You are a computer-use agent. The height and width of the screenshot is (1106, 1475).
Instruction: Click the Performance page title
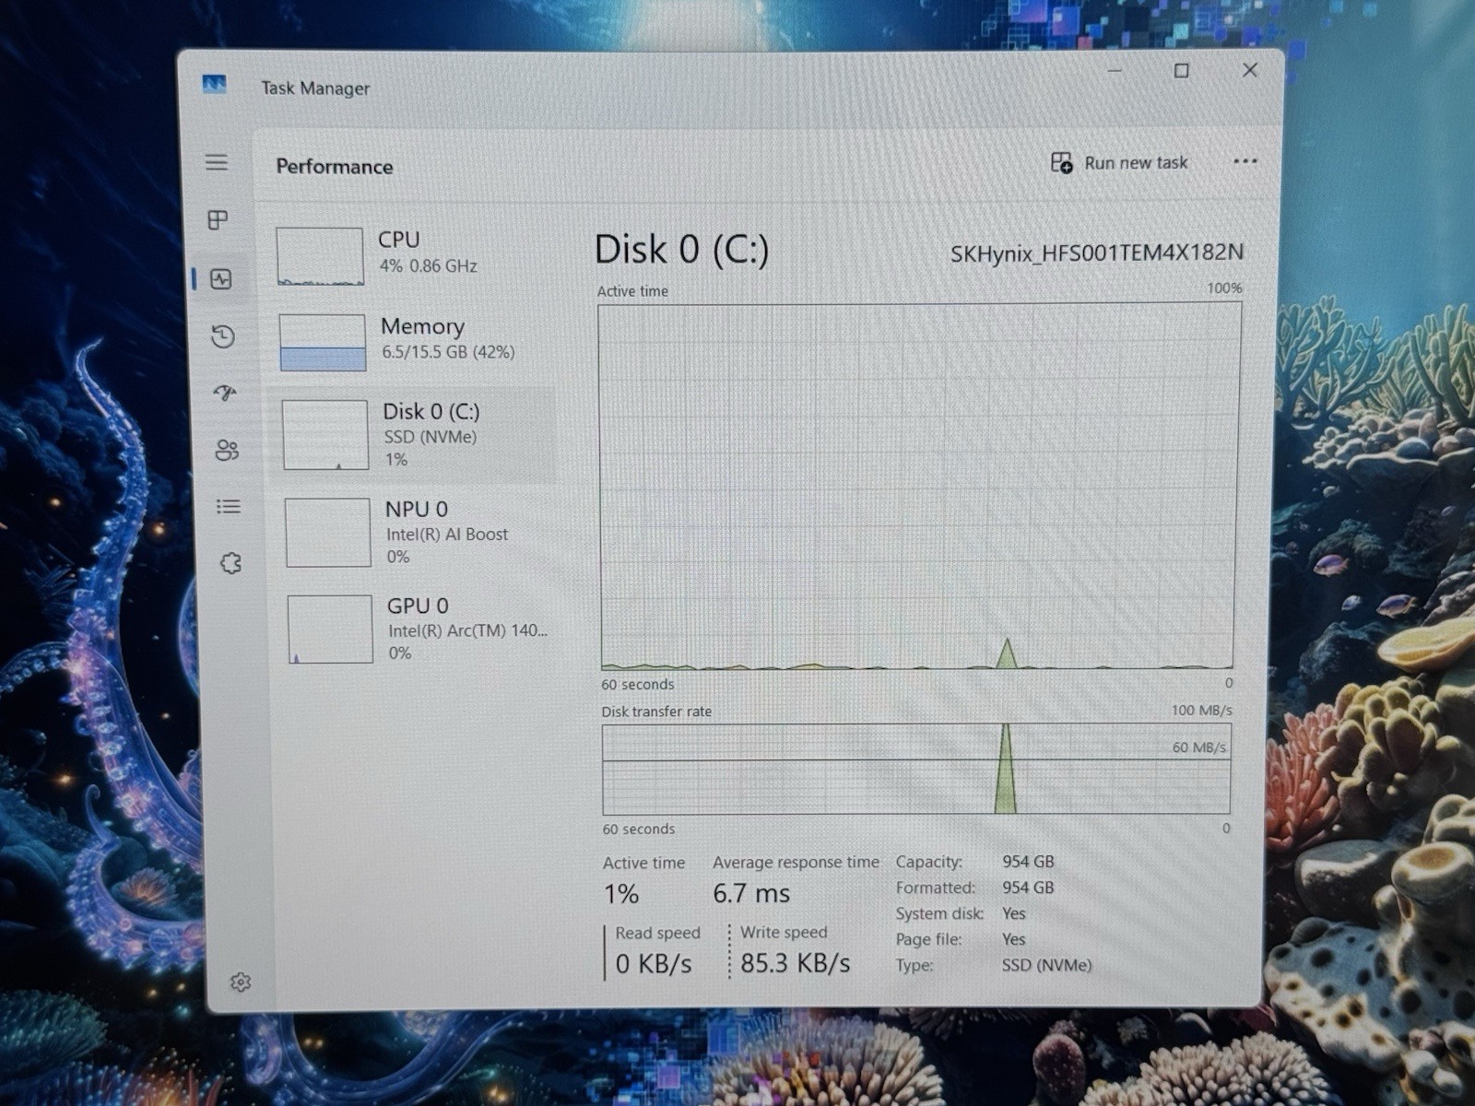coord(335,167)
